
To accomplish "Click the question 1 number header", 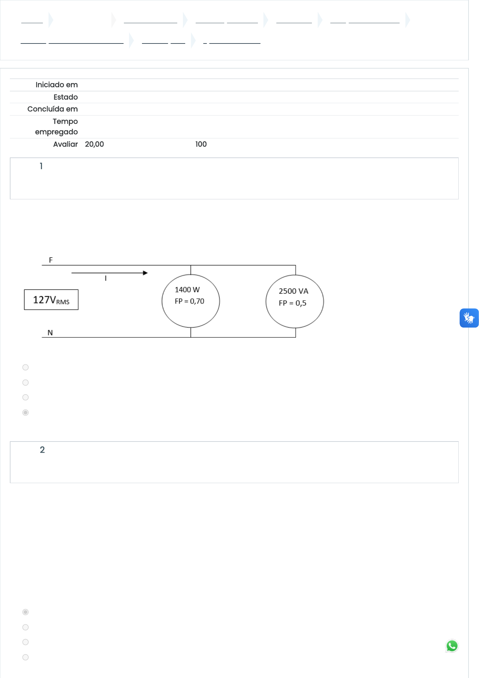I will click(x=41, y=166).
